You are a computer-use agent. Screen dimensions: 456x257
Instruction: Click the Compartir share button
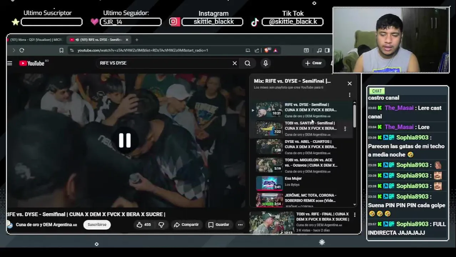pos(186,225)
